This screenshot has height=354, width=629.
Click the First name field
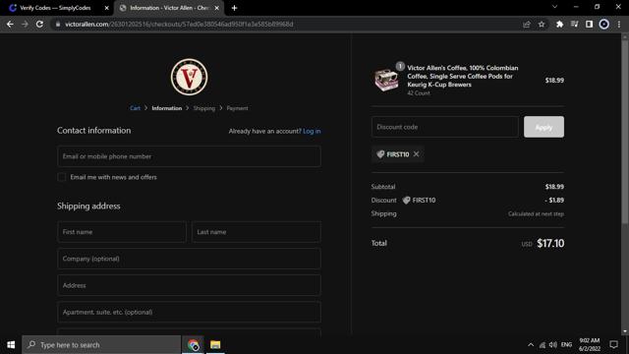(x=122, y=232)
